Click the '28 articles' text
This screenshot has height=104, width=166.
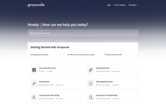tap(116, 71)
